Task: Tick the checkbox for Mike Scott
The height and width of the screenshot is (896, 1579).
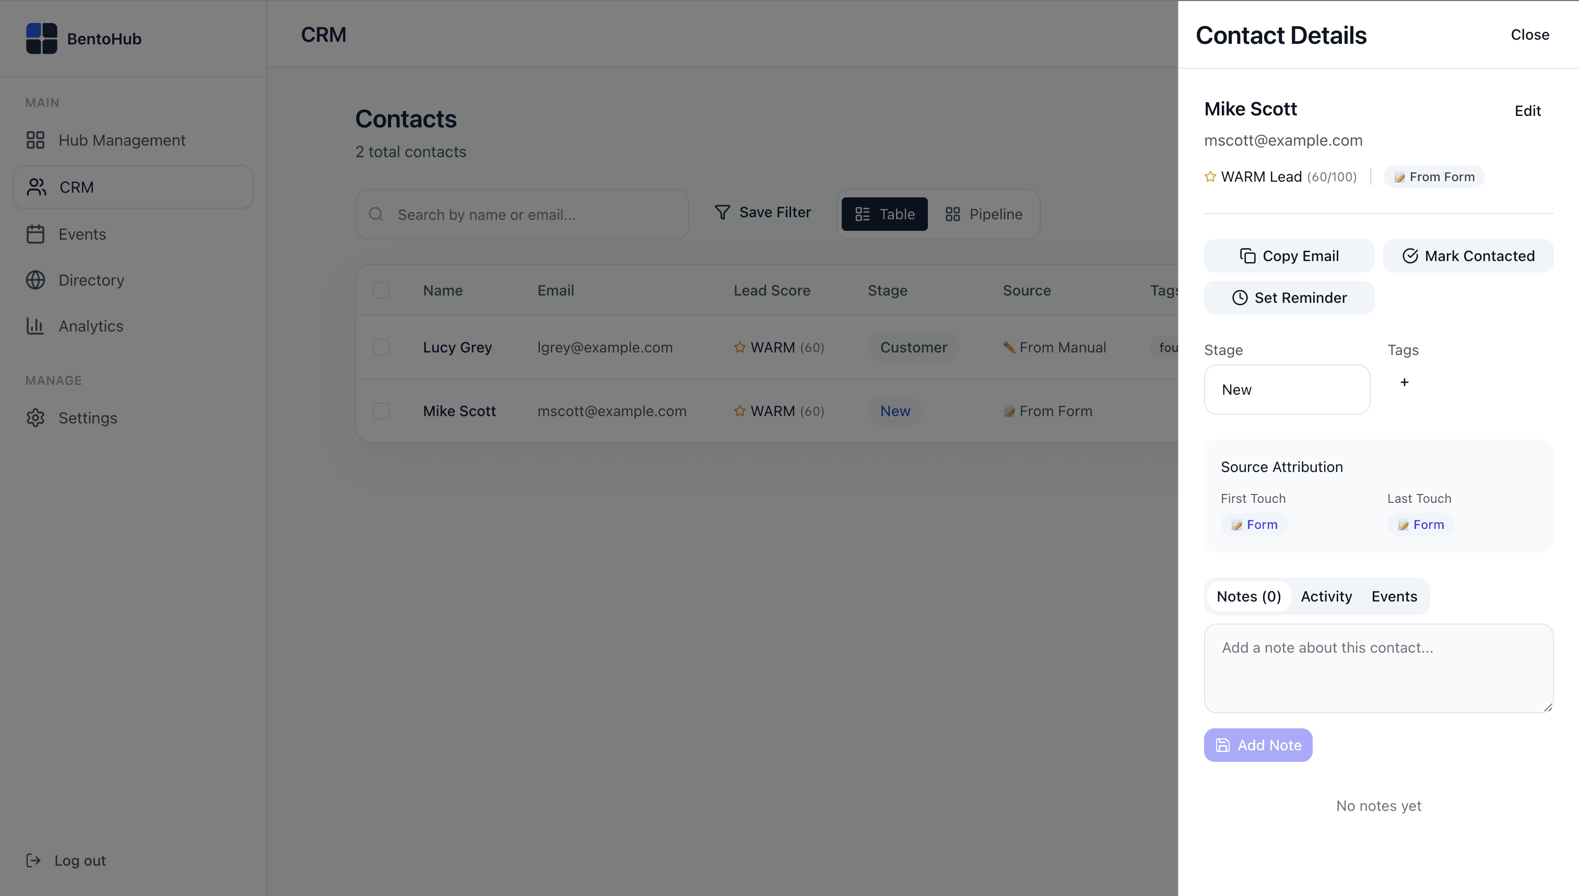Action: tap(381, 411)
